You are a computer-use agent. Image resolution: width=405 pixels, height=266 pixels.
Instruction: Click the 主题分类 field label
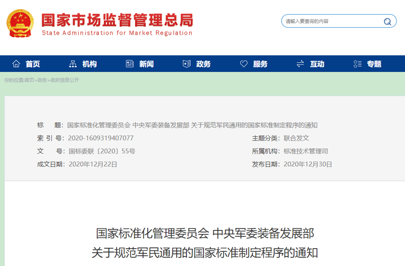[266, 138]
